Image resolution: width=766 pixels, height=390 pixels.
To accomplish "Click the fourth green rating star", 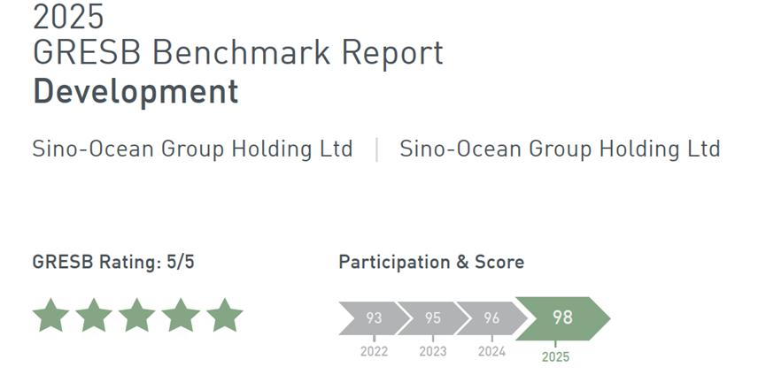I will 181,316.
